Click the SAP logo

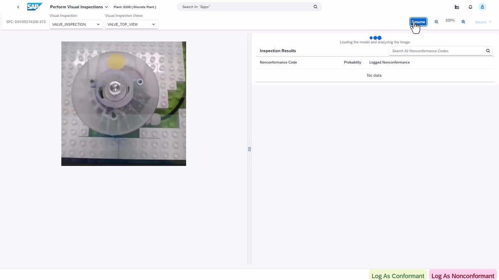tap(35, 7)
